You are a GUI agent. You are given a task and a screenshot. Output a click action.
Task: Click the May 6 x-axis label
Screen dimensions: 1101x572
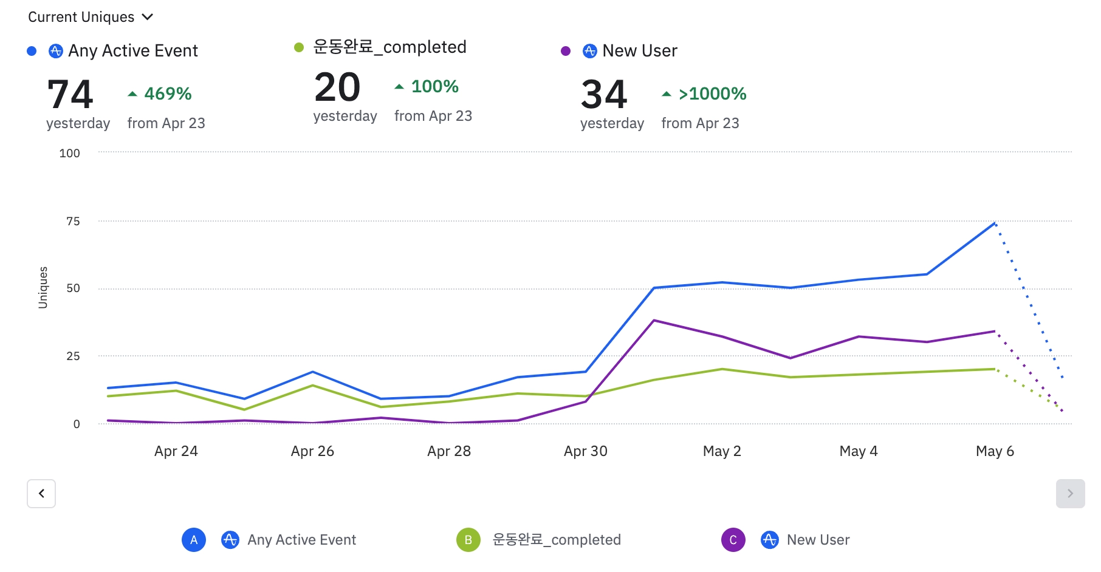[995, 451]
